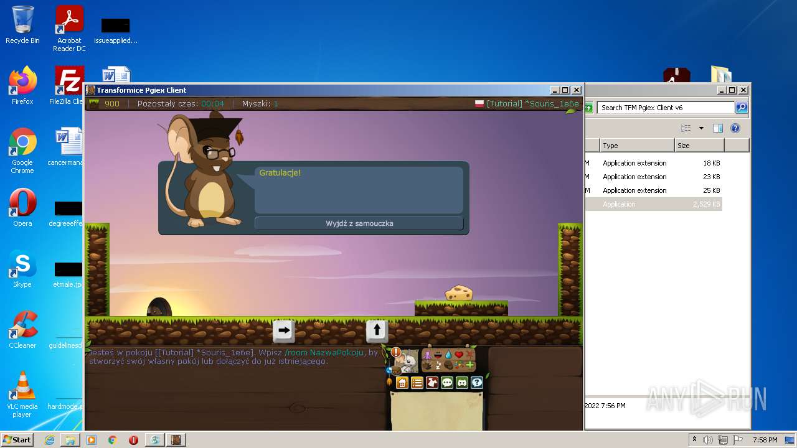
Task: Select the 2,529 KB Application row
Action: (x=653, y=204)
